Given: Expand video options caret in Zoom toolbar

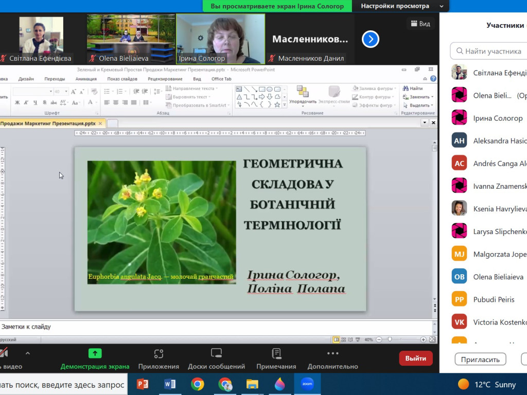Looking at the screenshot, I should pyautogui.click(x=28, y=353).
